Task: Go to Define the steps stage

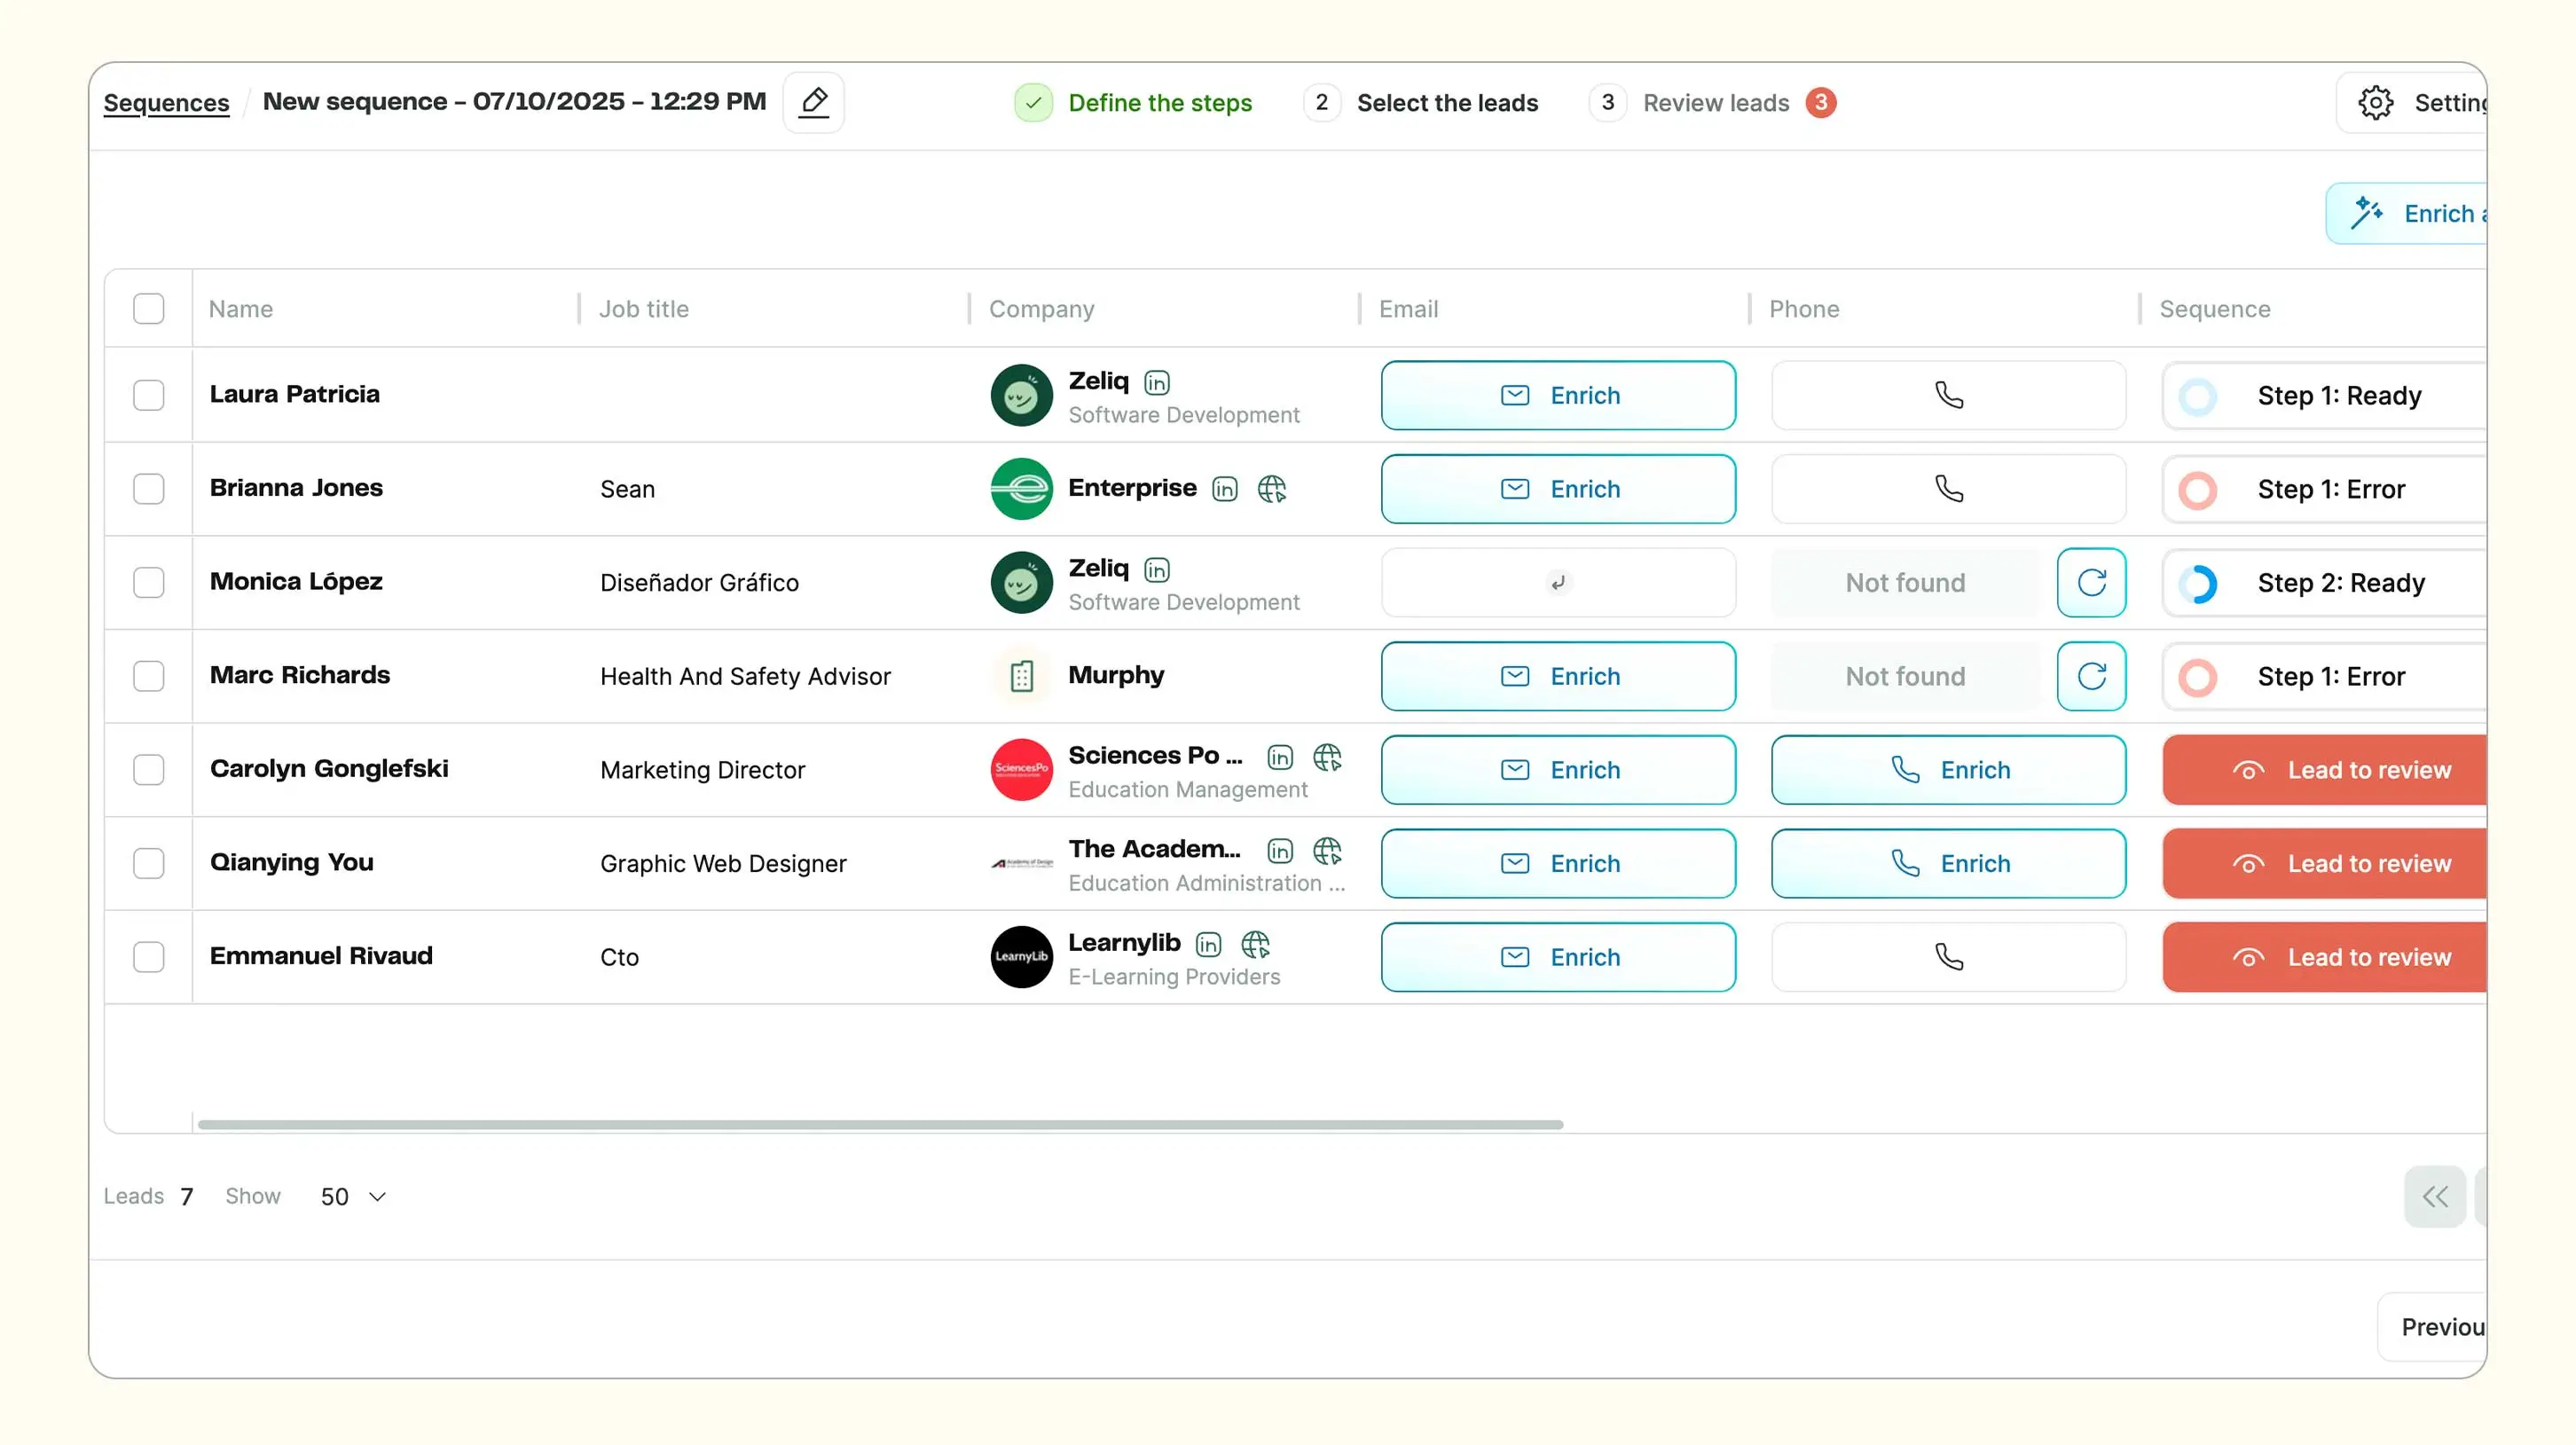Action: pos(1159,102)
